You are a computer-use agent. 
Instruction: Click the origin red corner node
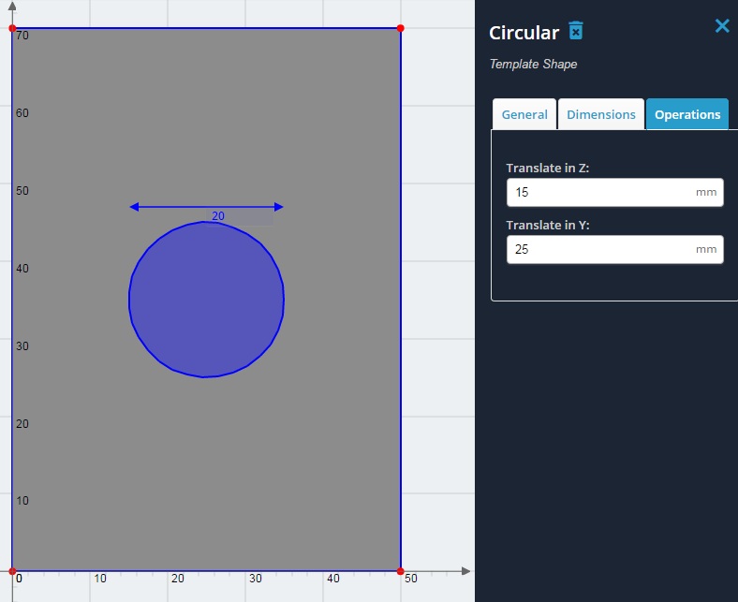pos(13,571)
